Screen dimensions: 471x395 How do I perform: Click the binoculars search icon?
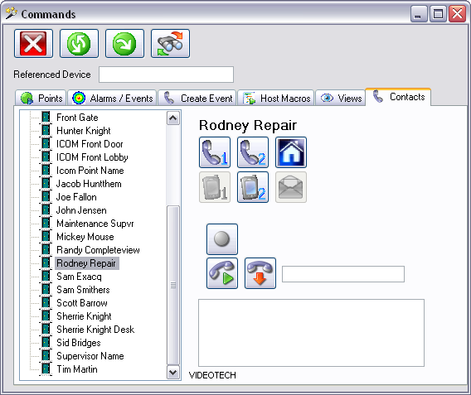[x=170, y=44]
